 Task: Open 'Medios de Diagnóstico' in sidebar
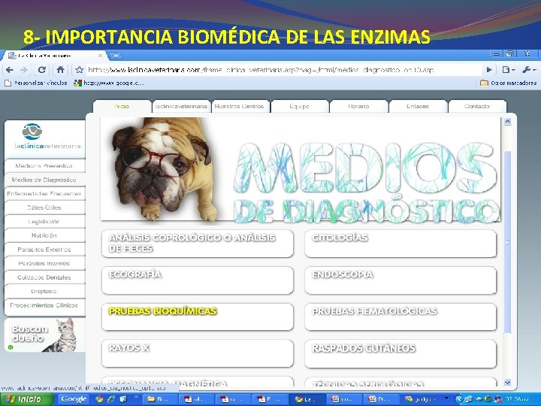coord(44,180)
